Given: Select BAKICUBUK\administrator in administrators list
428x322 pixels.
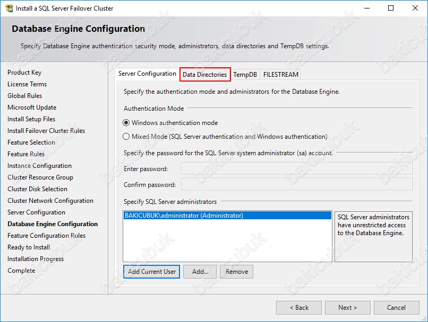Looking at the screenshot, I should 227,216.
